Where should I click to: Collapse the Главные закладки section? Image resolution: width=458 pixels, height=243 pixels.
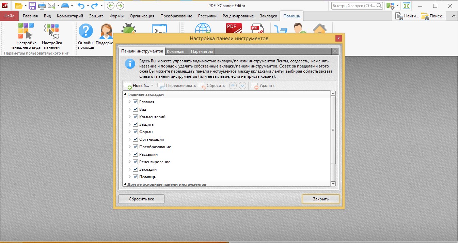[x=125, y=94]
